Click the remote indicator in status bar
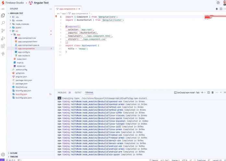Image resolution: width=226 pixels, height=161 pixels. click(2, 160)
